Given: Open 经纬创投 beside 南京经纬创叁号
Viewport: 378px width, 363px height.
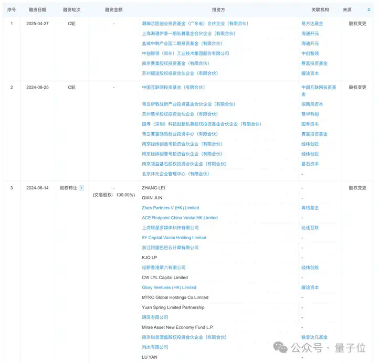Looking at the screenshot, I should click(x=310, y=144).
